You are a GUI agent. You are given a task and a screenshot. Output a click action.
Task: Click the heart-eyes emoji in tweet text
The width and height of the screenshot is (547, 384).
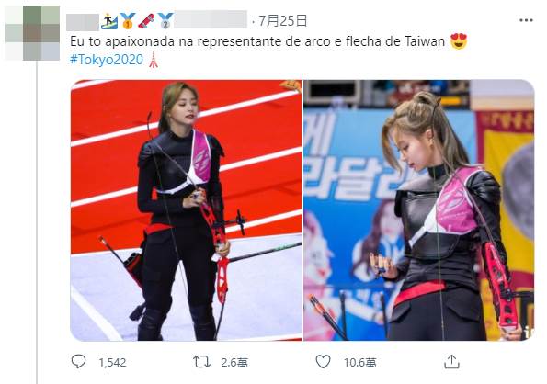pos(459,41)
